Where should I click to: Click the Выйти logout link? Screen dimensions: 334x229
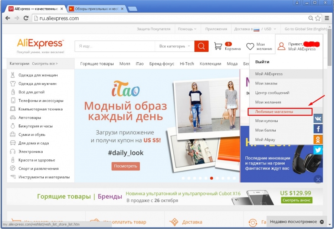coord(262,62)
